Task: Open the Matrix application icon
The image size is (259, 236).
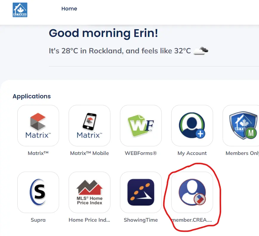Action: (x=38, y=125)
